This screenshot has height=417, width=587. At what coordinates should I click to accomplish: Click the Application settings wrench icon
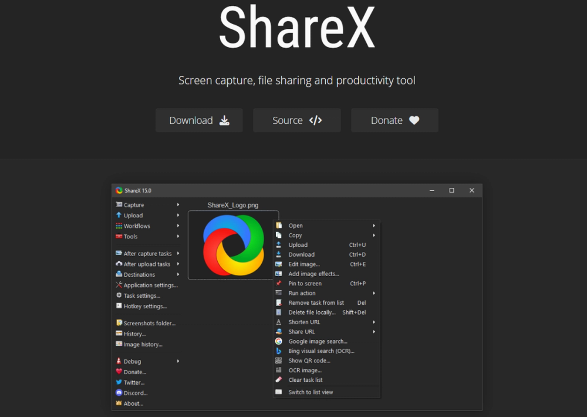pyautogui.click(x=119, y=285)
